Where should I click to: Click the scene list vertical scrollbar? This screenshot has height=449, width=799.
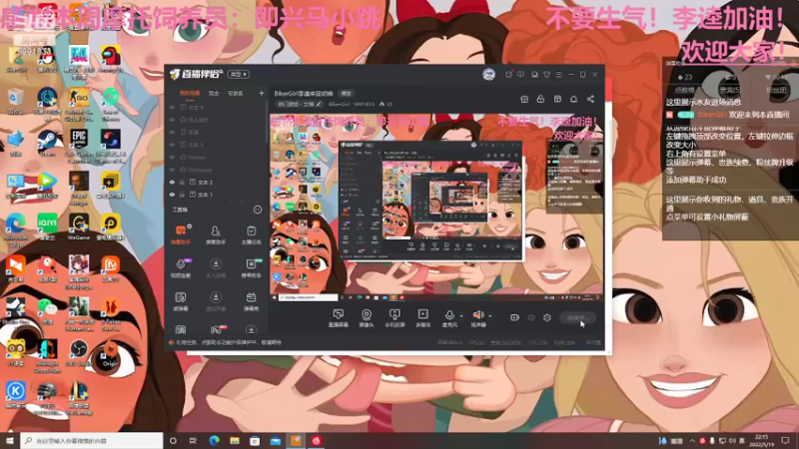pos(267,122)
